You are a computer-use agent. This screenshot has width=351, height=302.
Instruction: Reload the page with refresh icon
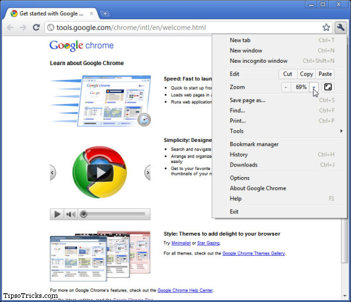[36, 28]
